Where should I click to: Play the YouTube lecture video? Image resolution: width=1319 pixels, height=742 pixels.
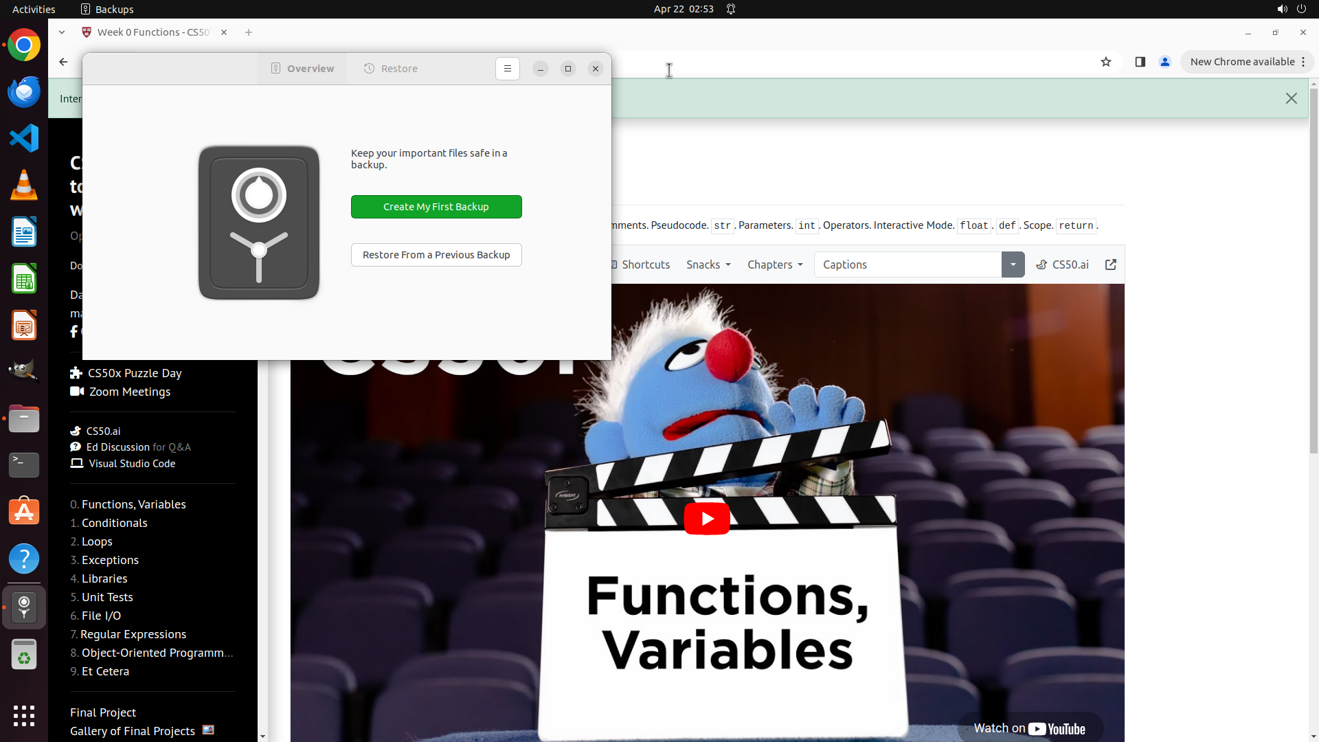click(706, 519)
